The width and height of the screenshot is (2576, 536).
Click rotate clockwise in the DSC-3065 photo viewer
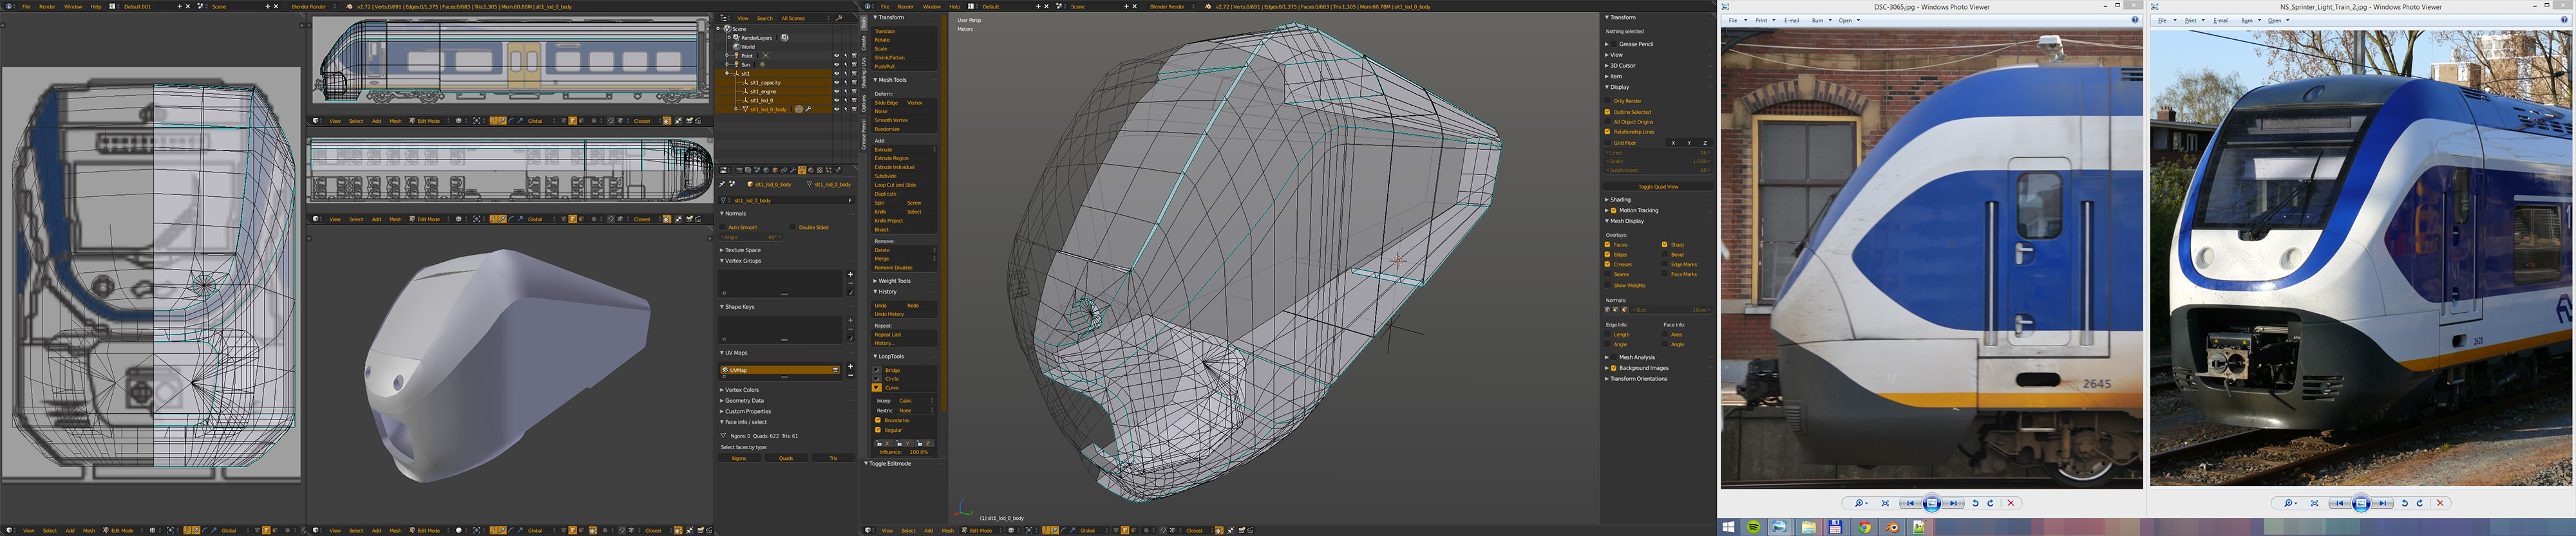1990,503
